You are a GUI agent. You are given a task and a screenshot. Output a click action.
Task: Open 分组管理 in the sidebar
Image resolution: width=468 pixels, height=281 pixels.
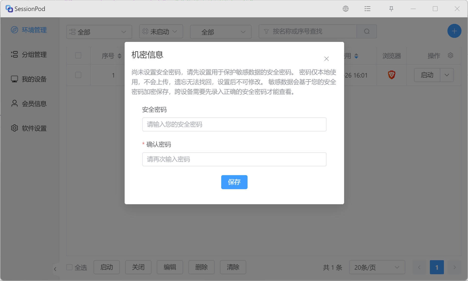pyautogui.click(x=29, y=54)
